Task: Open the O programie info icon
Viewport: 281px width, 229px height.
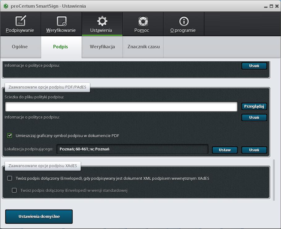Action: (184, 21)
